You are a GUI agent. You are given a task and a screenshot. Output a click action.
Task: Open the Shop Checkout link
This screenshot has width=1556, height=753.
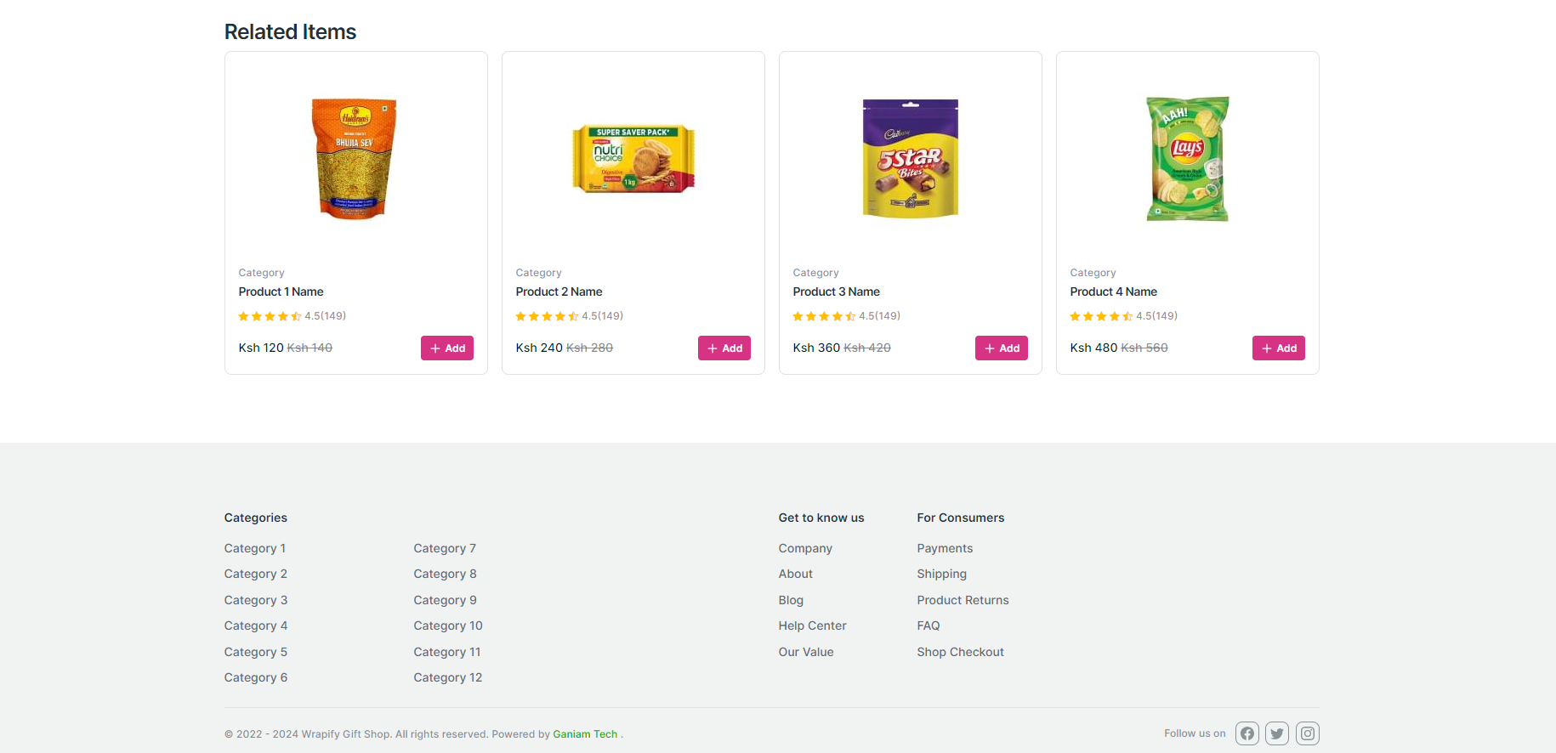coord(960,652)
